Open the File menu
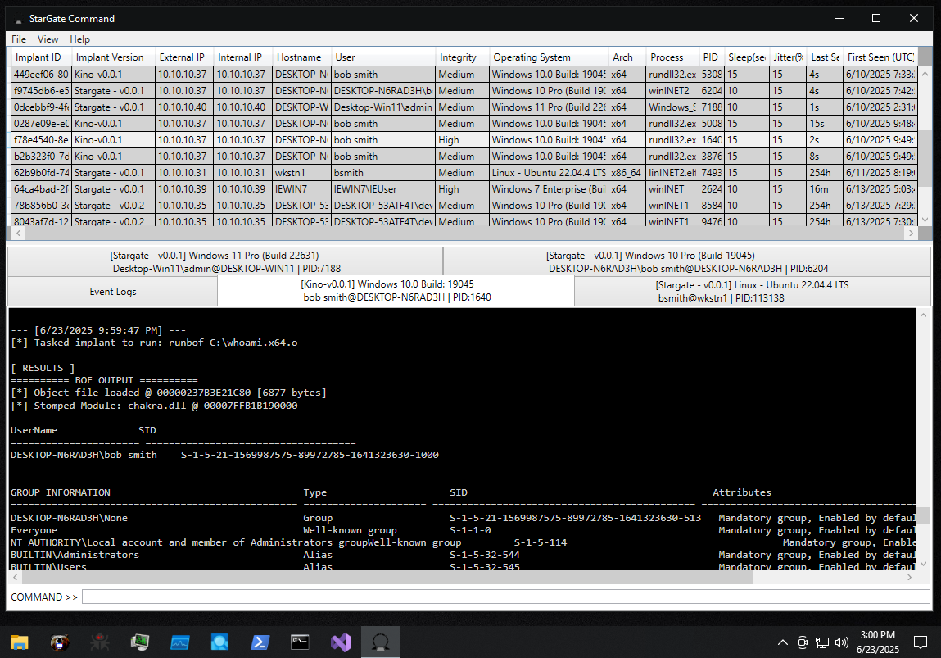Screen dimensions: 941x658 pyautogui.click(x=19, y=39)
